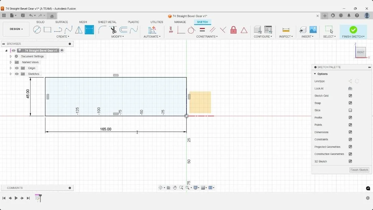Image resolution: width=373 pixels, height=210 pixels.
Task: Switch to the PLASTIC tab
Action: pyautogui.click(x=133, y=22)
